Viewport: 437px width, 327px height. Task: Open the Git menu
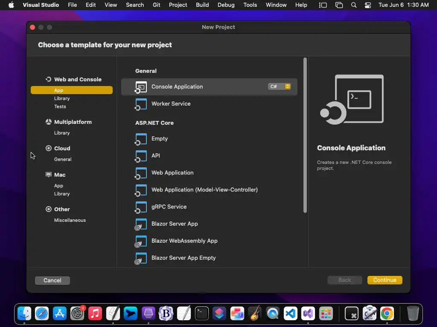point(156,5)
